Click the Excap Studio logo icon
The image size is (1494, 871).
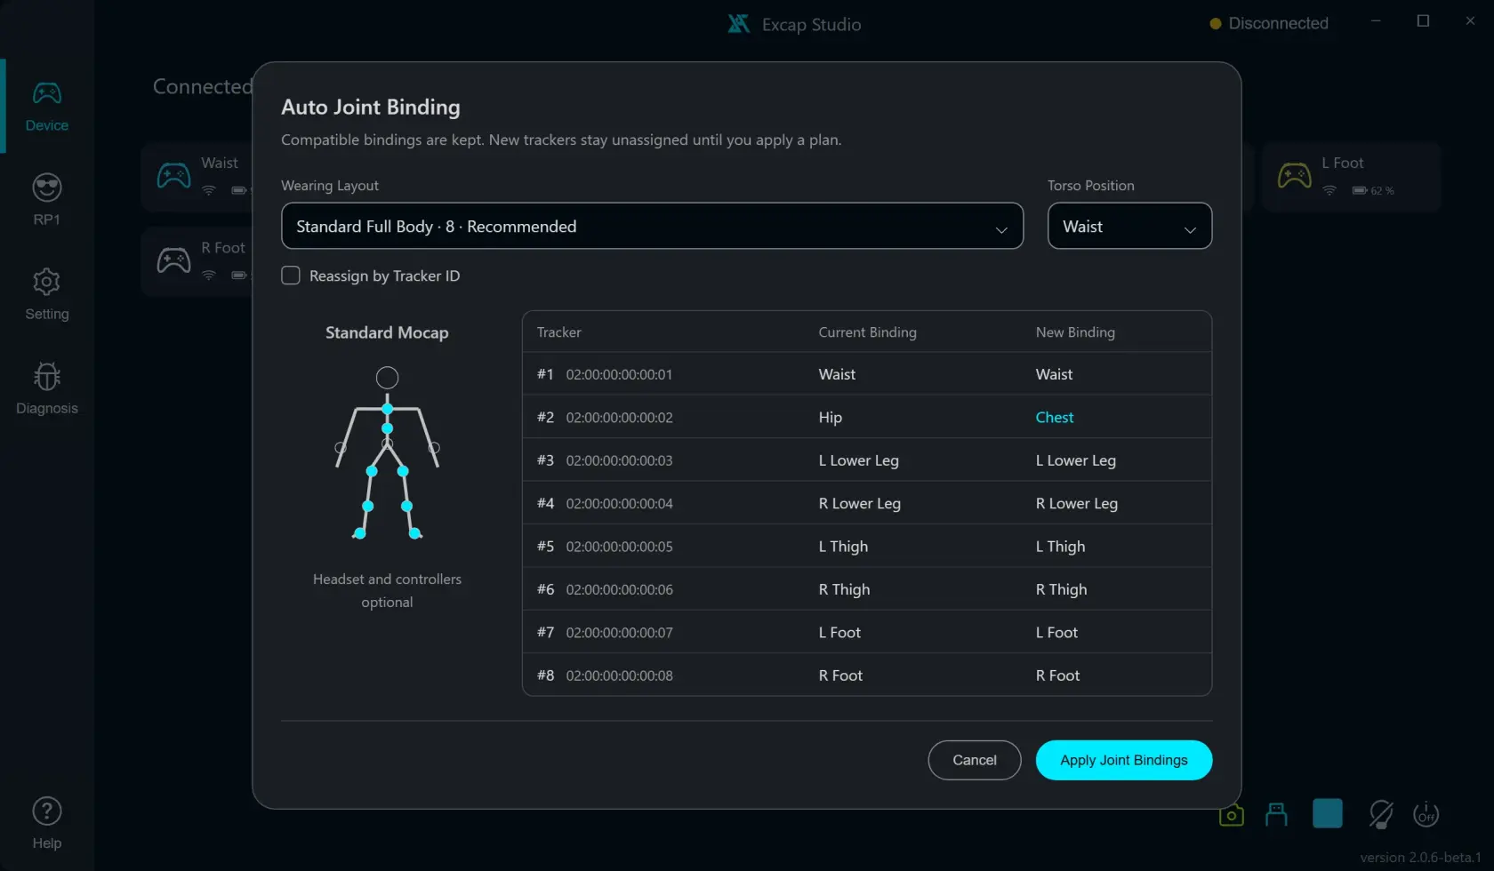pyautogui.click(x=738, y=24)
